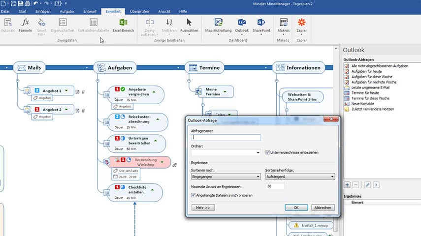Image resolution: width=421 pixels, height=236 pixels.
Task: Switch to the Überprüfen tab
Action: point(139,11)
